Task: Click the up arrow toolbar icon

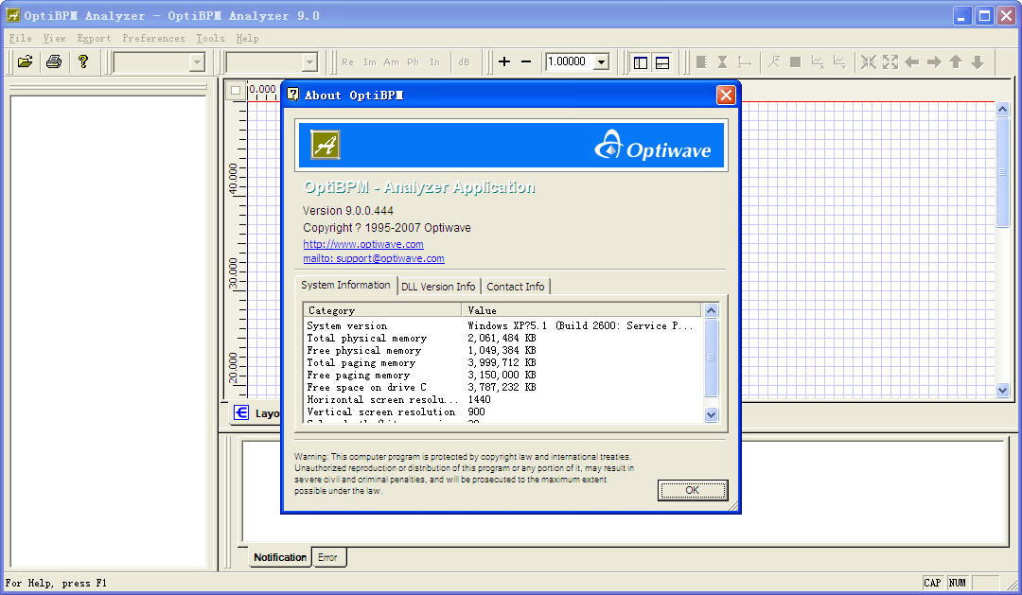Action: (x=956, y=61)
